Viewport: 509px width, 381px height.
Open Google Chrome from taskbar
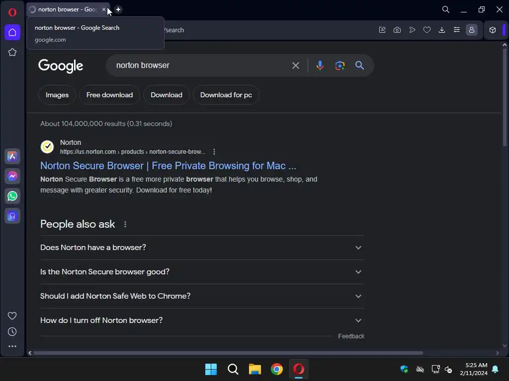point(277,369)
